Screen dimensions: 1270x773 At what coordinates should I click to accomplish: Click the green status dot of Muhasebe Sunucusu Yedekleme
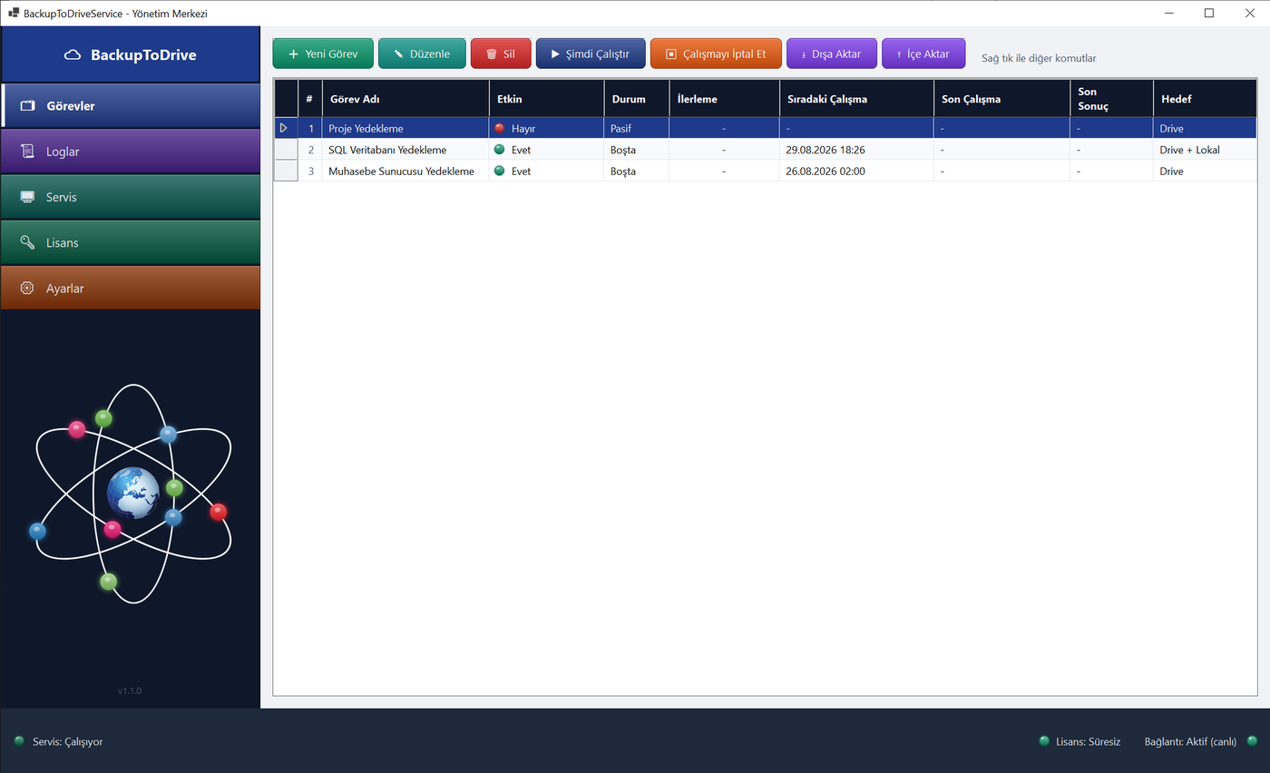[499, 171]
